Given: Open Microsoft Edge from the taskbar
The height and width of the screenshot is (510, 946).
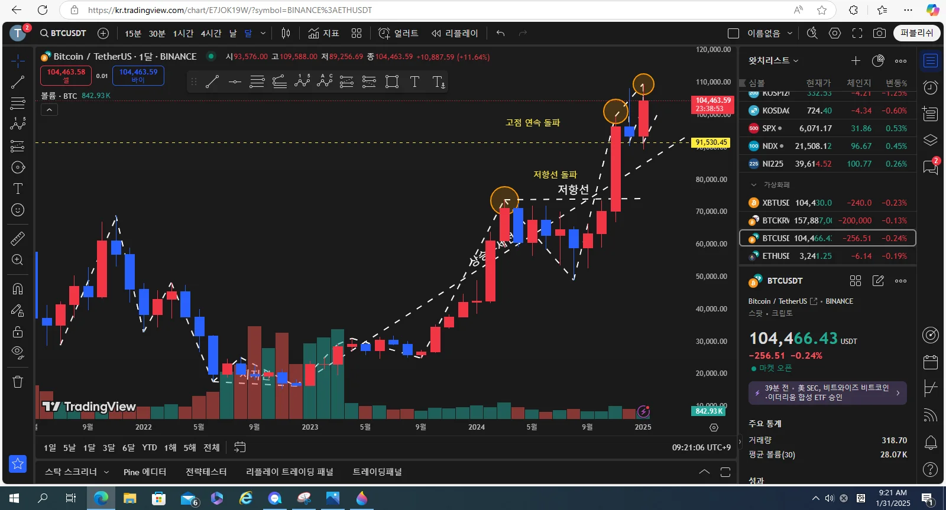Looking at the screenshot, I should tap(101, 498).
